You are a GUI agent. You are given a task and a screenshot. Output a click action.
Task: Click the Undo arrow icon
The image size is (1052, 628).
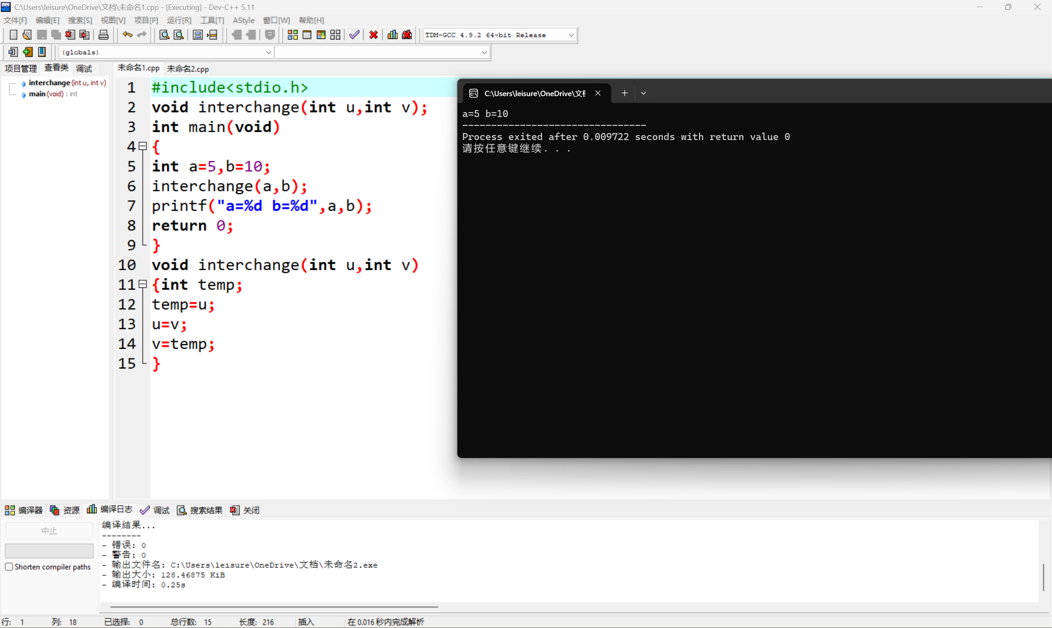(127, 35)
